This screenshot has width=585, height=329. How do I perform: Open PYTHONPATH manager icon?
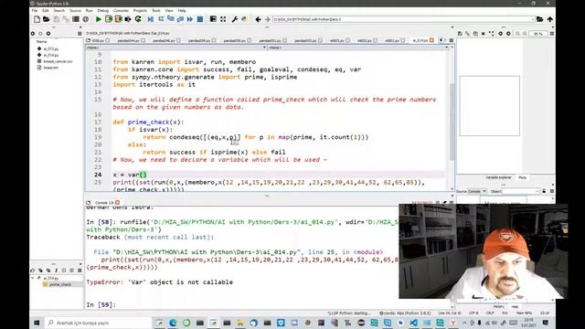click(244, 19)
